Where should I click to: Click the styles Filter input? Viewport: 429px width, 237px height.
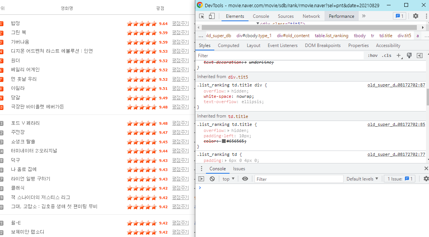(280, 56)
